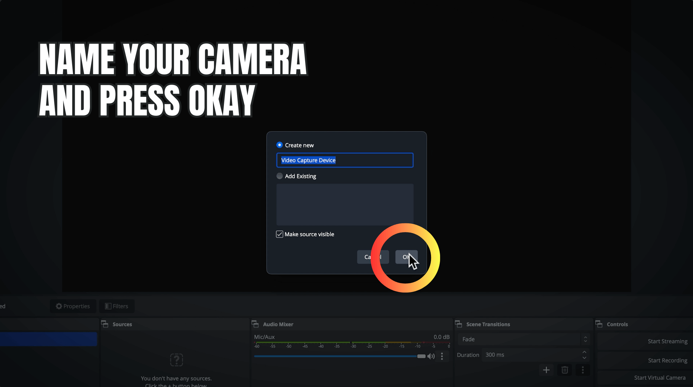693x387 pixels.
Task: Uncheck Make source visible checkbox
Action: tap(279, 234)
